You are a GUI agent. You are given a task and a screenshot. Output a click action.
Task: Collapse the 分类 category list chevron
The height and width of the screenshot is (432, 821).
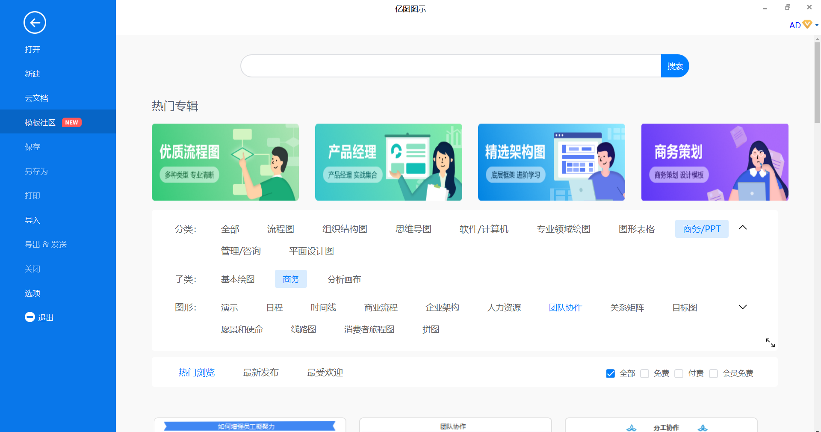743,228
